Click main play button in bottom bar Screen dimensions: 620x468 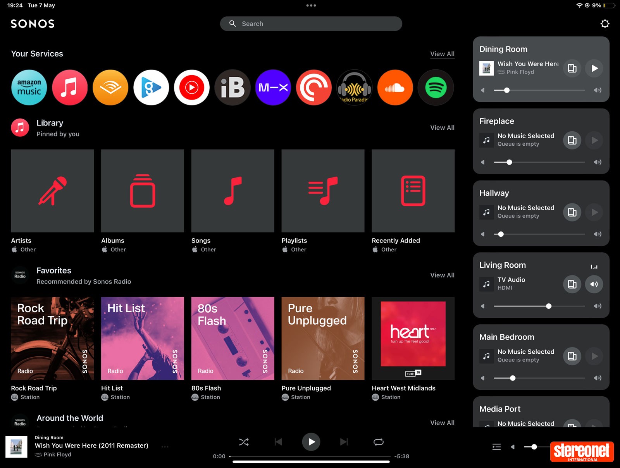click(x=311, y=442)
